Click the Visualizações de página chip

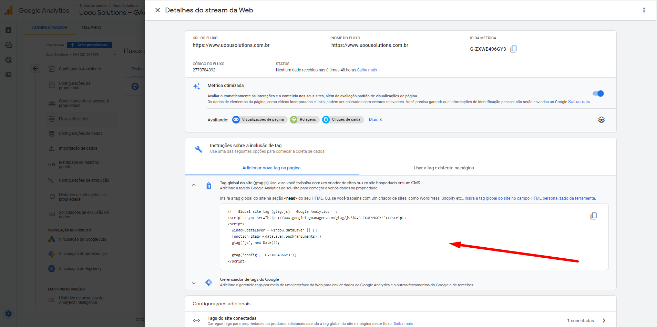259,120
